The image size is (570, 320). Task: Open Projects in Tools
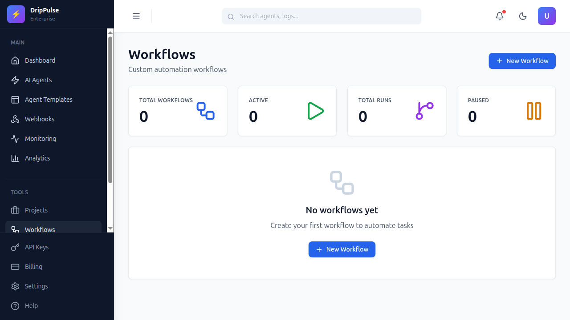53,210
